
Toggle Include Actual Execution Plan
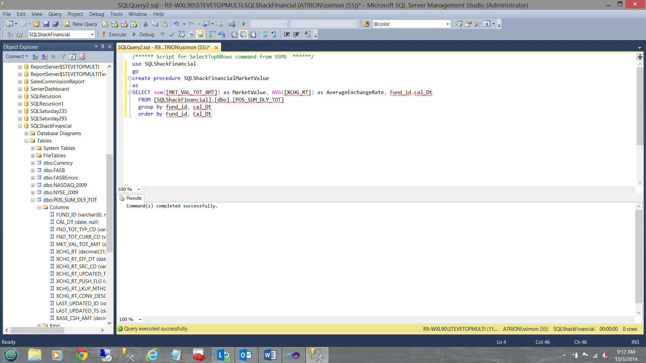tap(212, 34)
